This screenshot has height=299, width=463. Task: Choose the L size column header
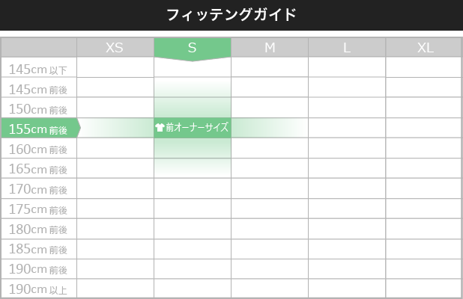click(347, 48)
